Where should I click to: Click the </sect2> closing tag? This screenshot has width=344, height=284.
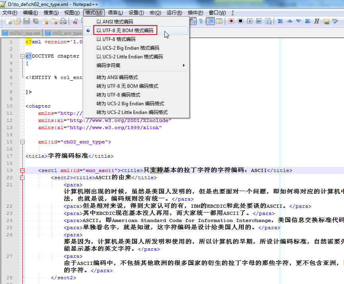point(64,278)
